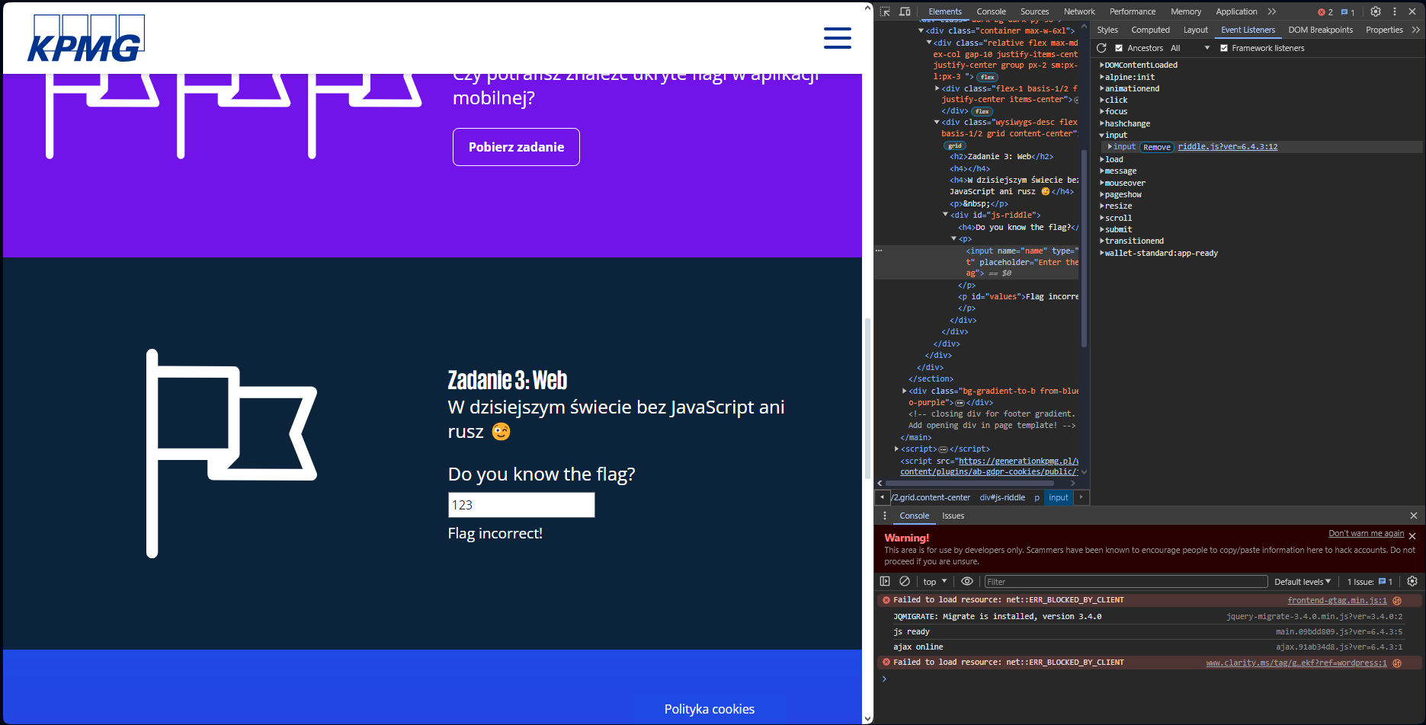Click the 'ajax online' console message
The width and height of the screenshot is (1426, 725).
[x=918, y=647]
